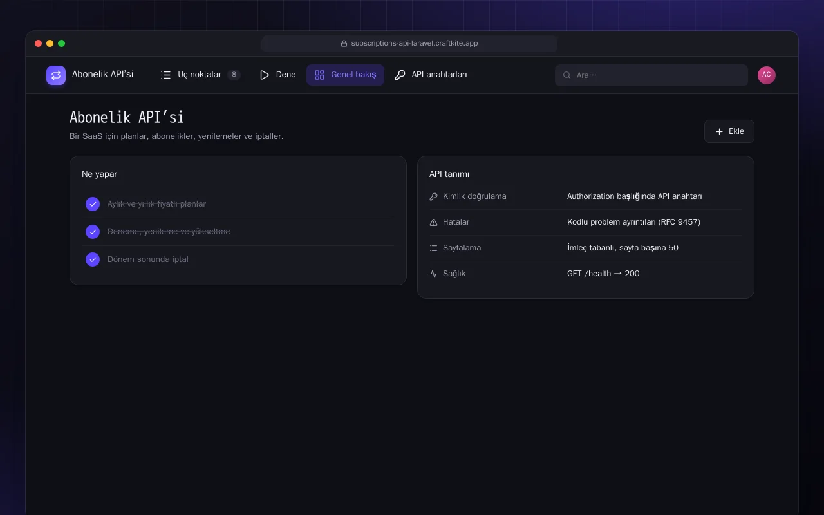Uncheck Aylık ve yıllık fiyatlı planlar
The height and width of the screenshot is (515, 824).
[93, 204]
